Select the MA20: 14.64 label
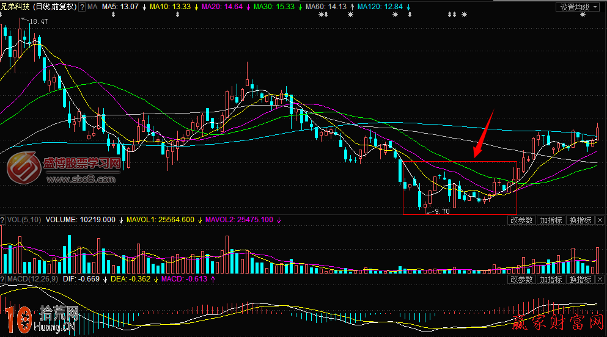Screen dimensions: 607x337 click(222, 7)
